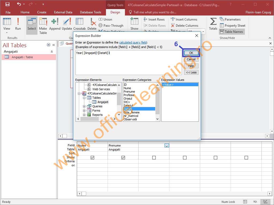Toggle the Show checkbox in the fourth grid column

tap(185, 157)
